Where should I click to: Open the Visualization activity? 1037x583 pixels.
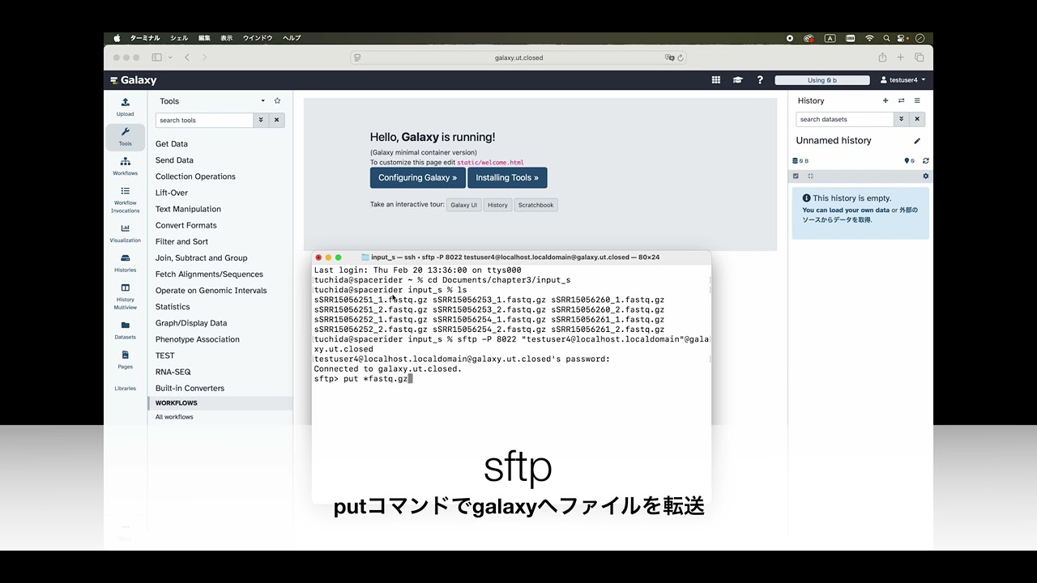click(x=125, y=233)
